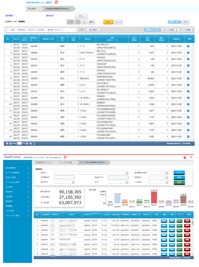The width and height of the screenshot is (199, 267).
Task: Go to next page in top grid pager
Action: (x=27, y=143)
